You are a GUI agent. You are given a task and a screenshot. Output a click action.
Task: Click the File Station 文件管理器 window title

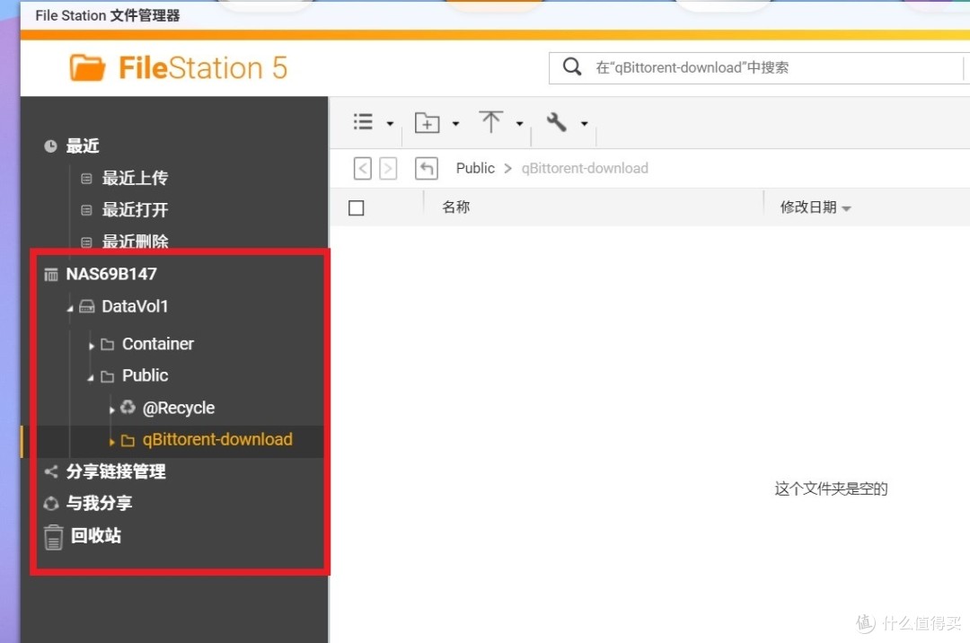coord(108,15)
